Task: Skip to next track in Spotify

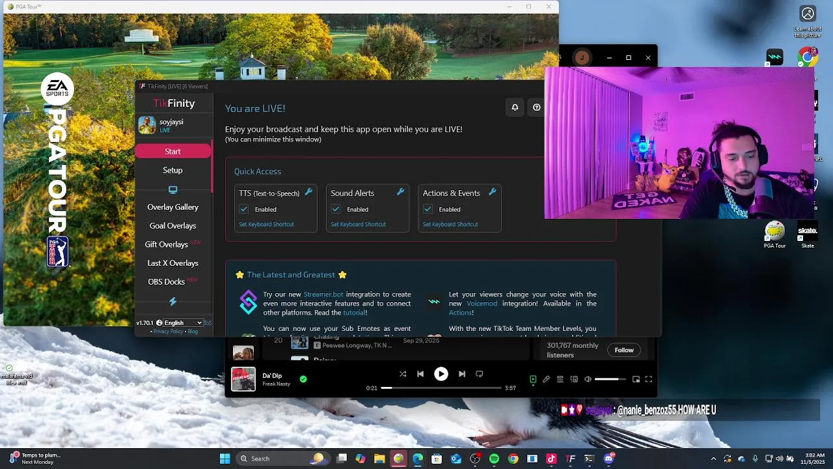Action: point(462,374)
